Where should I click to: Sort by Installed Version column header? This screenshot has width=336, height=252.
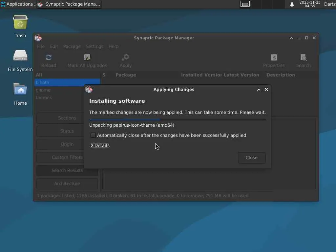(201, 75)
